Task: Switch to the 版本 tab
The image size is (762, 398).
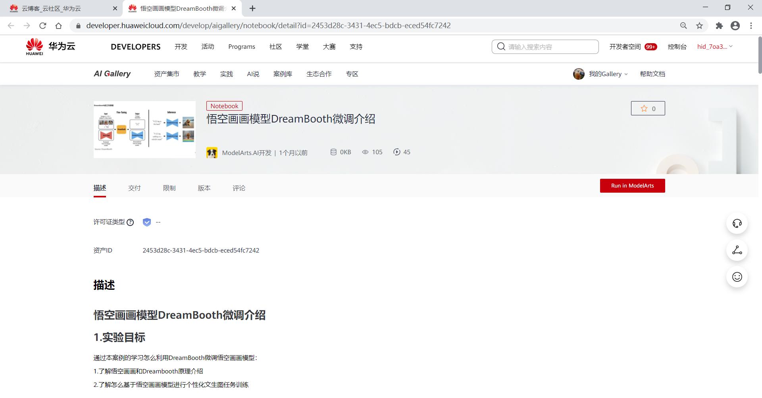Action: coord(204,188)
